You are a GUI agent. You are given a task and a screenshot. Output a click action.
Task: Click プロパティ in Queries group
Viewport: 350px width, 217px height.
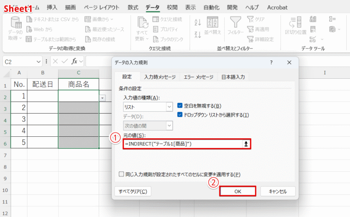[166, 29]
